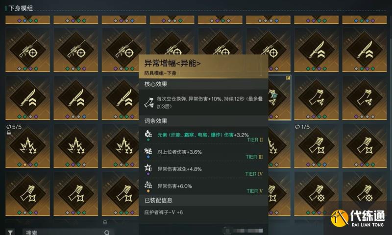Click the 下身模组 category title

(x=21, y=8)
